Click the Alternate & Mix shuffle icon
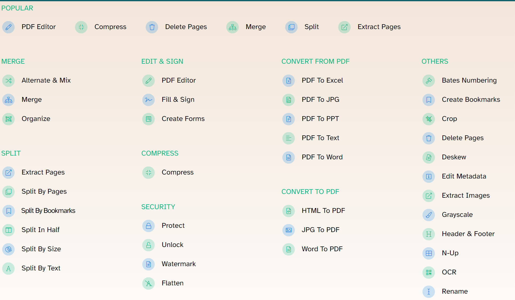Screen dimensions: 515x300 [9, 80]
